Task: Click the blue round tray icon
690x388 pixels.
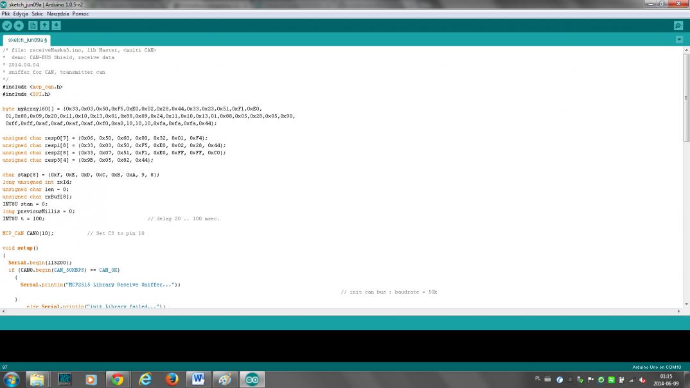Action: (x=560, y=380)
